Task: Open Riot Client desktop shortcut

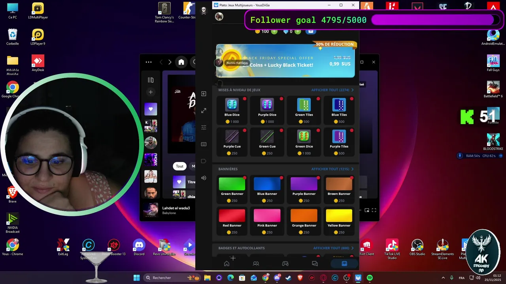Action: pyautogui.click(x=366, y=247)
